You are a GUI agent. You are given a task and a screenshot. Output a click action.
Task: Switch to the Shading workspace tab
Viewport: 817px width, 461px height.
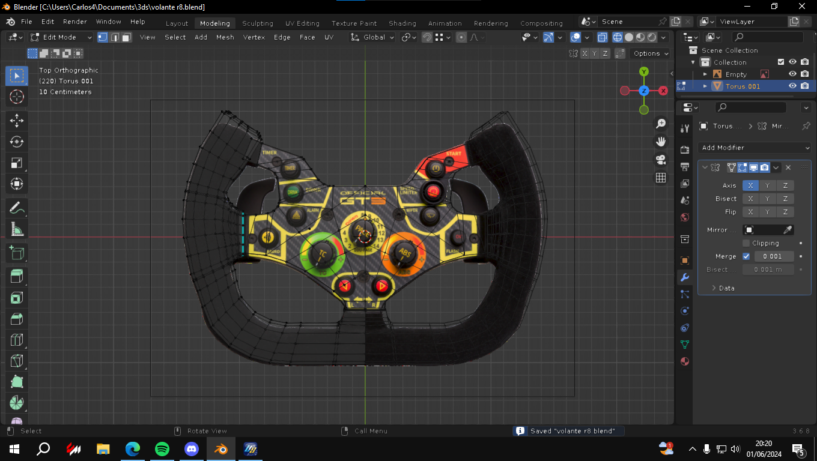402,23
